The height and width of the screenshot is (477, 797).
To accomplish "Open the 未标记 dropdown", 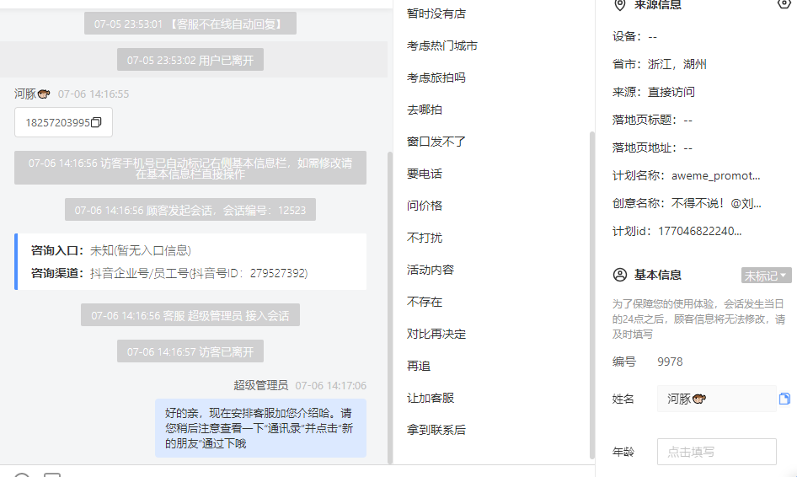I will (766, 276).
